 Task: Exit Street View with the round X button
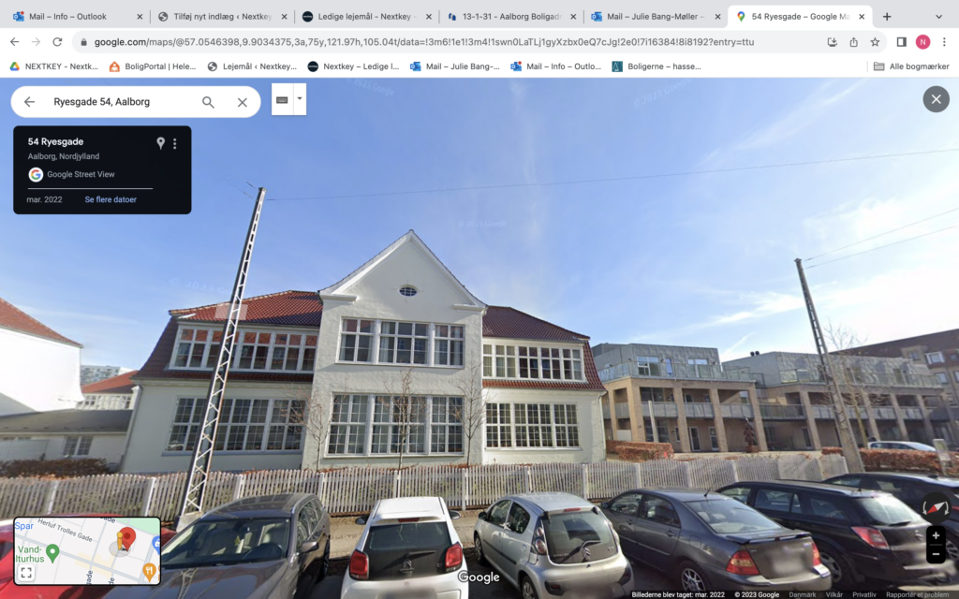click(x=936, y=99)
